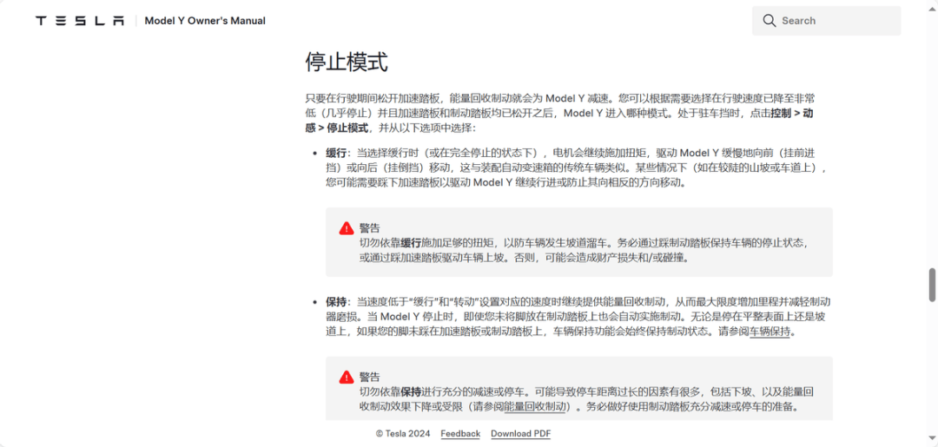Click the bold 缓行 bullet term
The height and width of the screenshot is (447, 938).
[x=336, y=153]
